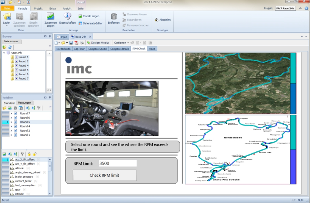Click the filter icon in Variablen toolbar

tap(39, 108)
